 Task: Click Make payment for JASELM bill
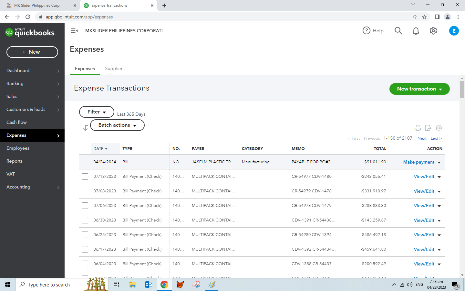pos(418,162)
